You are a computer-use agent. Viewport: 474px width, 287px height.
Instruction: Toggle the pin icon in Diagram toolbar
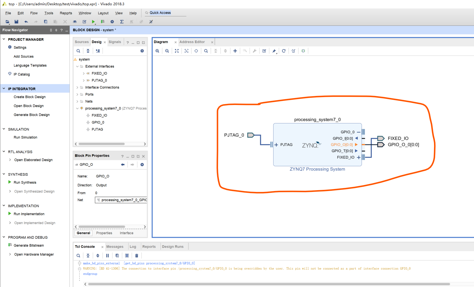[x=274, y=51]
